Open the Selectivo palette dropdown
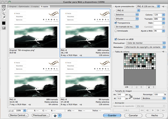The height and width of the screenshot is (119, 168). 126,14
